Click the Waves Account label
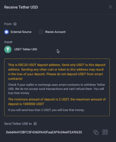The width and height of the screenshot is (116, 142). [x=55, y=32]
